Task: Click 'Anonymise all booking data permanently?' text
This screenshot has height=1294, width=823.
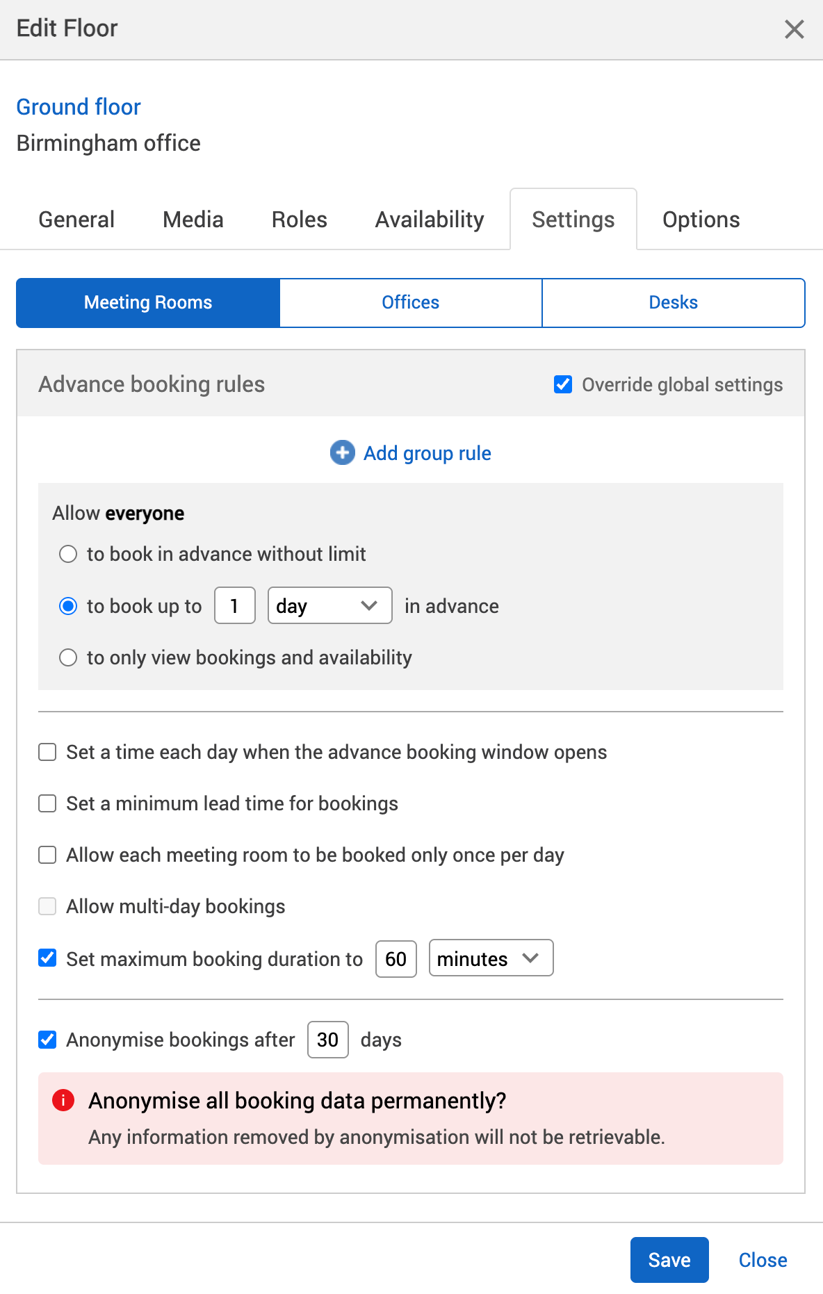Action: (297, 1101)
